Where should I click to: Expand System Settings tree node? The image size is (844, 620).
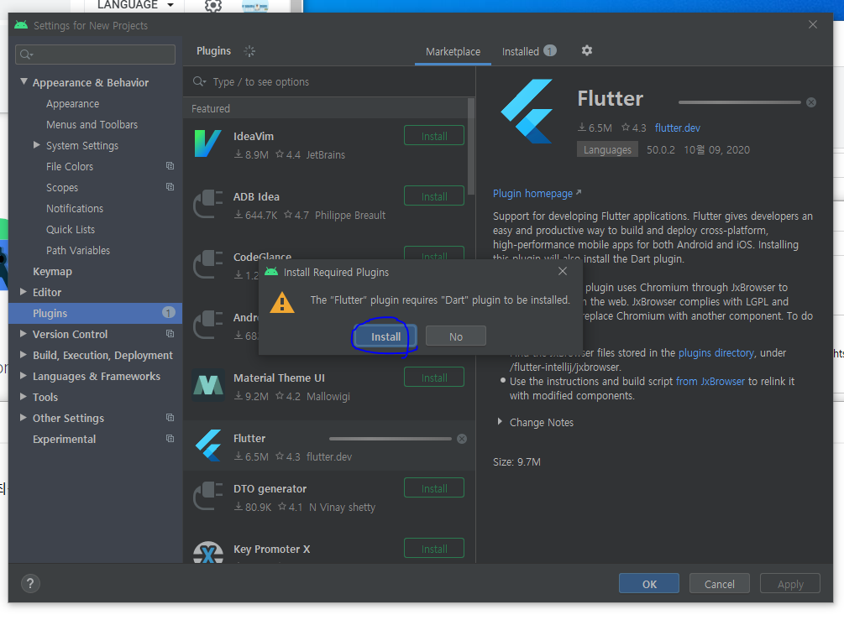click(x=37, y=144)
